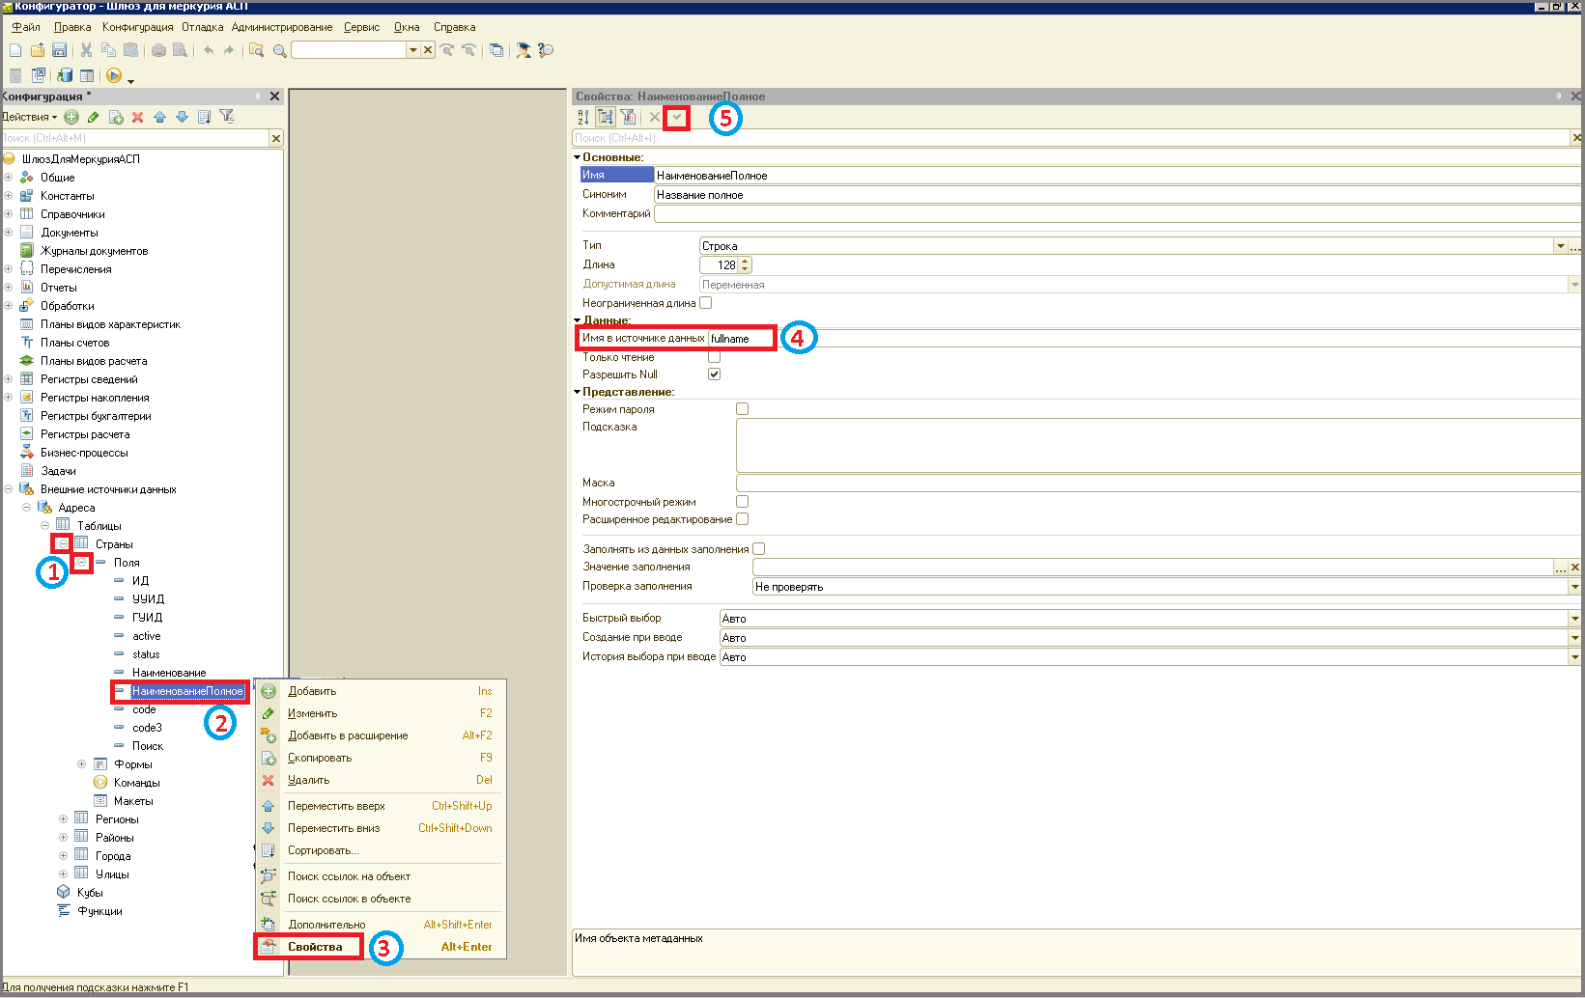Click the green Add icon in the configuration panel
Viewport: 1585px width, 998px height.
(x=71, y=117)
